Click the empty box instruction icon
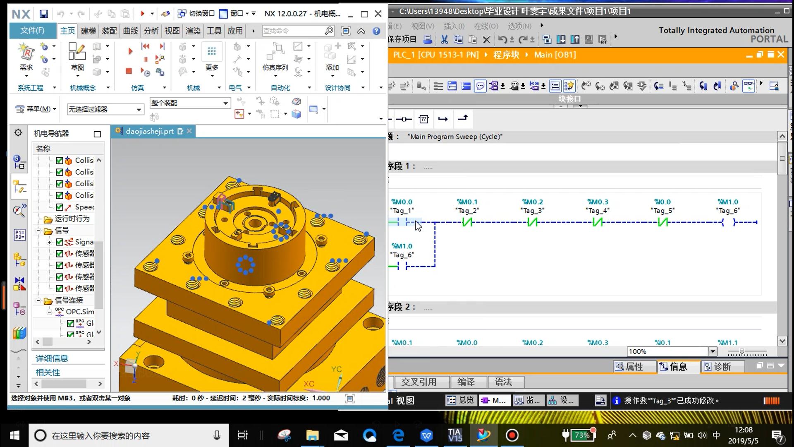Viewport: 794px width, 447px height. coord(423,119)
